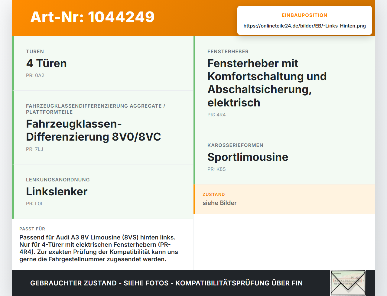Select the 'PR: 4R4' code under Fensterheber

click(x=216, y=115)
